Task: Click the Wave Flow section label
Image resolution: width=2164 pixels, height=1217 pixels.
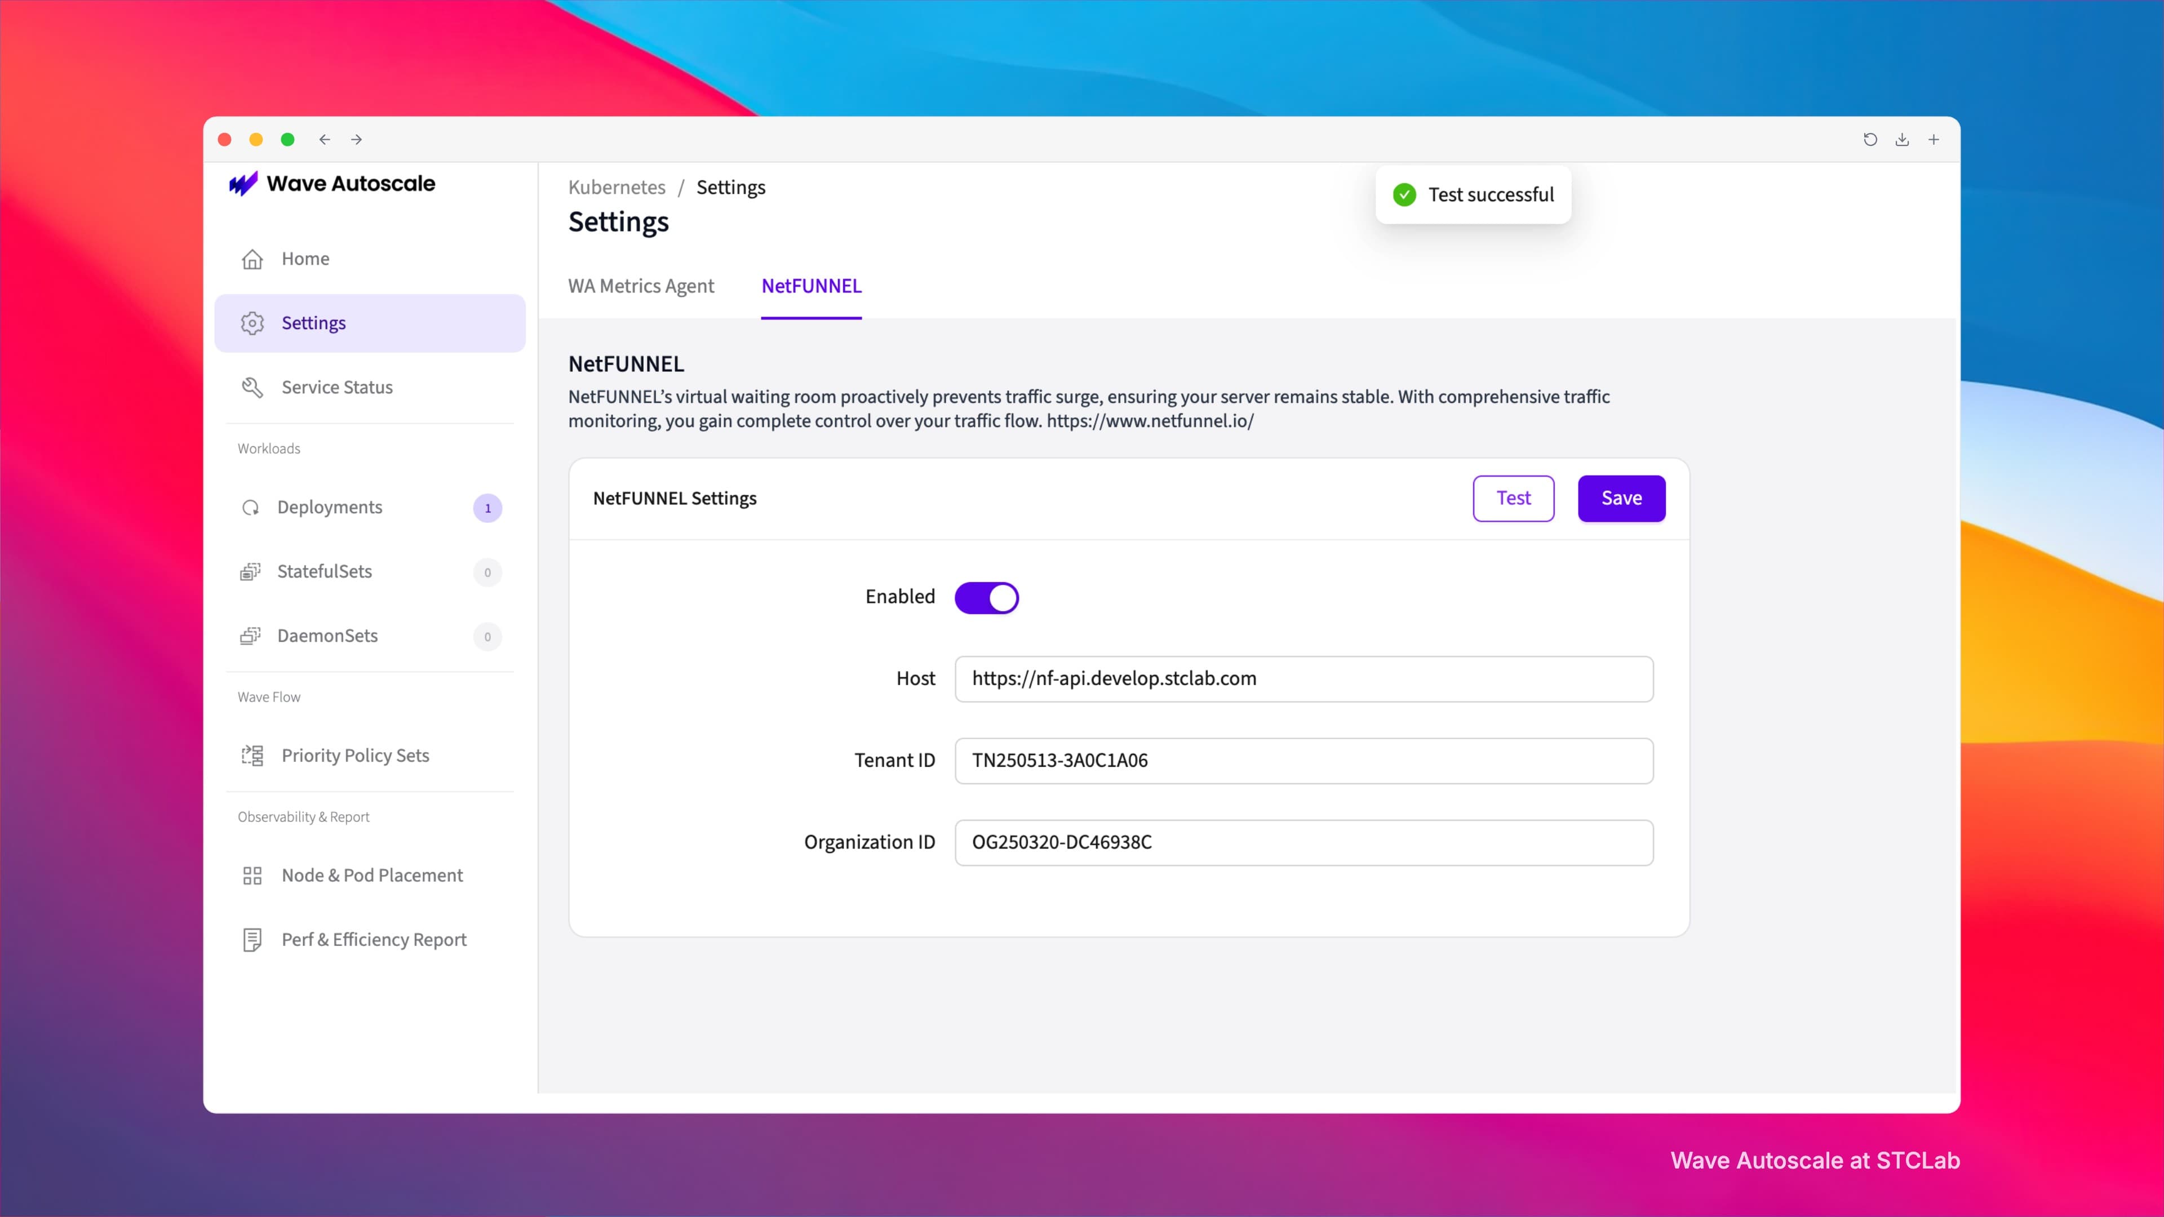Action: pos(269,697)
